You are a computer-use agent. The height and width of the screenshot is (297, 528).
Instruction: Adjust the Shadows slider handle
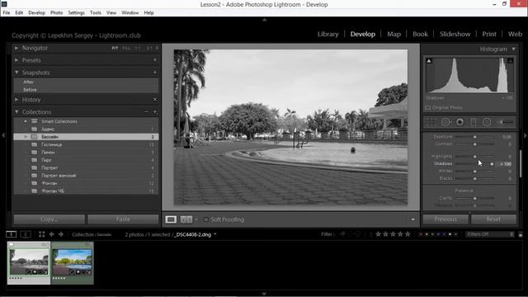(x=492, y=164)
